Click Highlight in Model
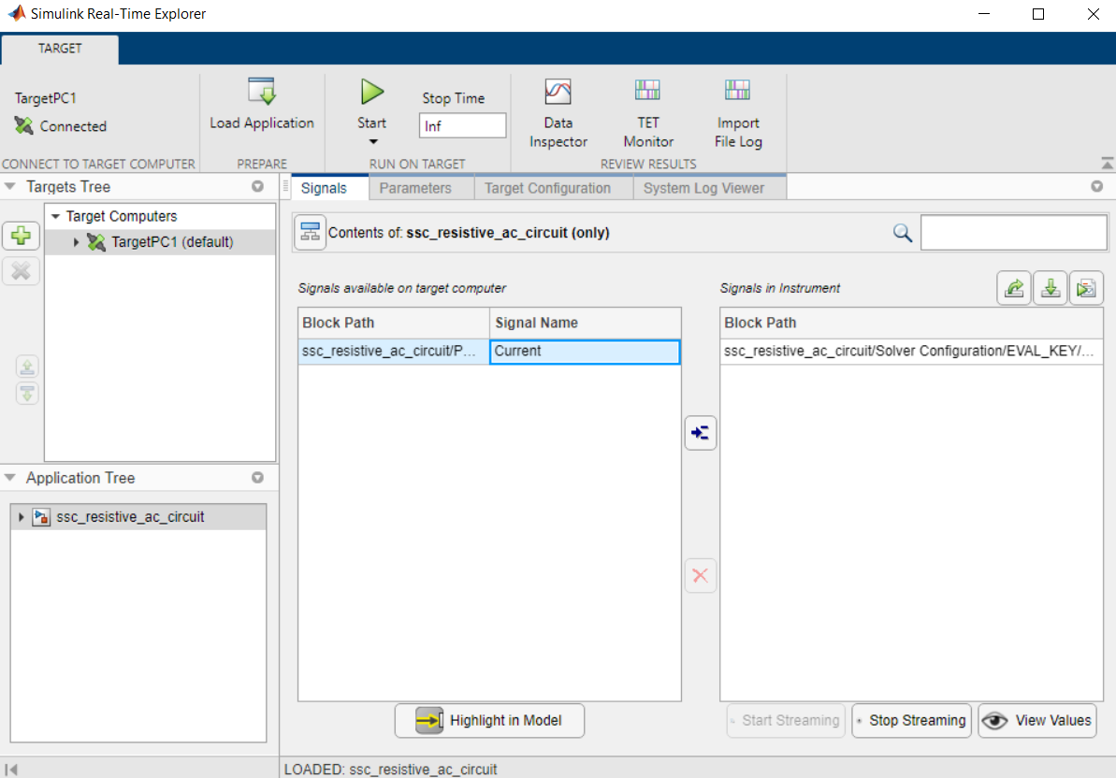The width and height of the screenshot is (1116, 778). (x=488, y=720)
